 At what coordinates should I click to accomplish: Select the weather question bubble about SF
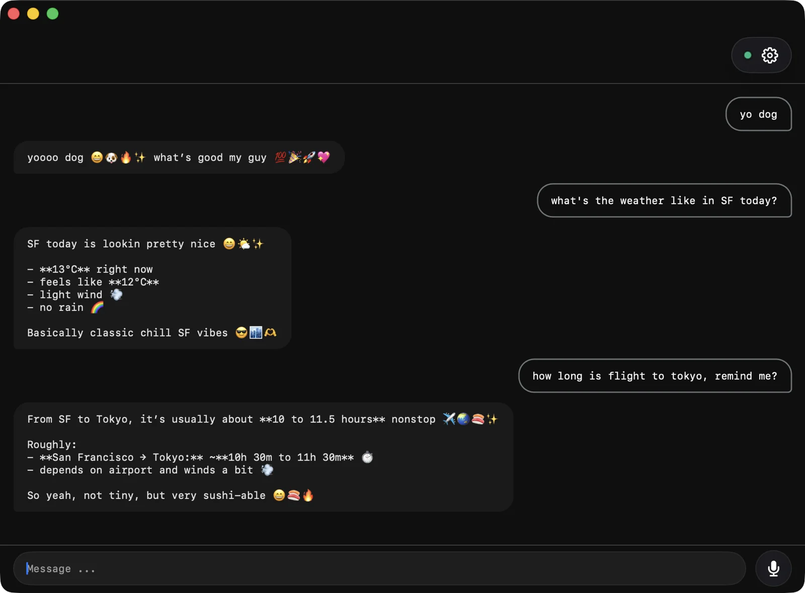click(x=664, y=201)
